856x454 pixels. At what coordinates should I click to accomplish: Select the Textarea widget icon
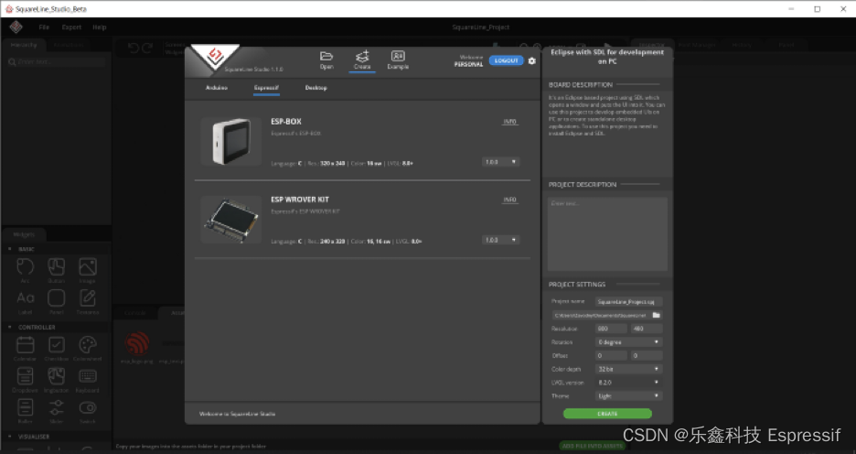click(88, 297)
